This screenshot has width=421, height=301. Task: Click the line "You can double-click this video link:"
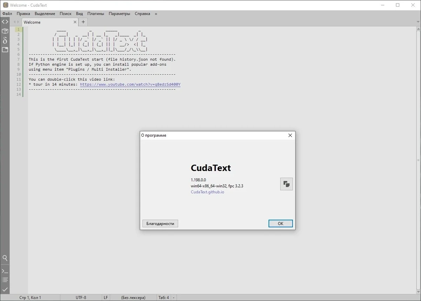pyautogui.click(x=72, y=80)
